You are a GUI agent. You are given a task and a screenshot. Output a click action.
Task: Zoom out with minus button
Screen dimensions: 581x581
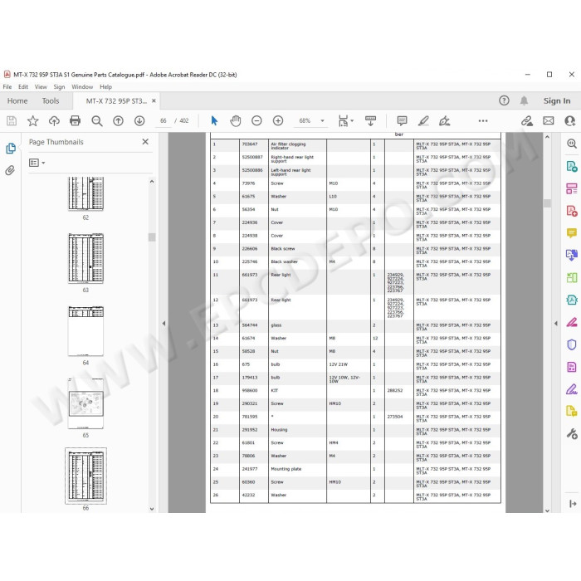tap(256, 121)
